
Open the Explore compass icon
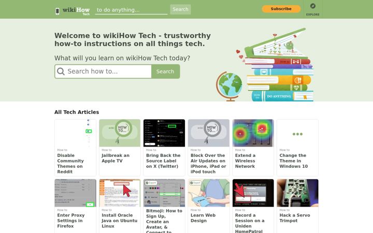click(312, 6)
